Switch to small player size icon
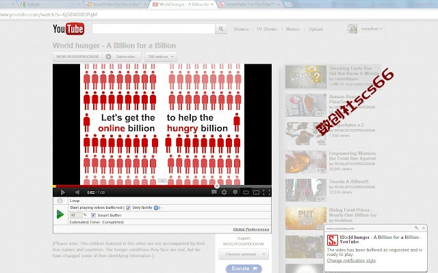This screenshot has width=438, height=273. [246, 192]
